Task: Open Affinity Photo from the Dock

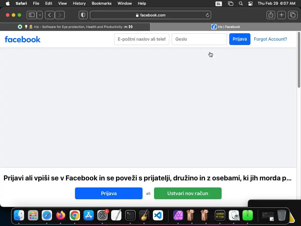Action: click(178, 215)
